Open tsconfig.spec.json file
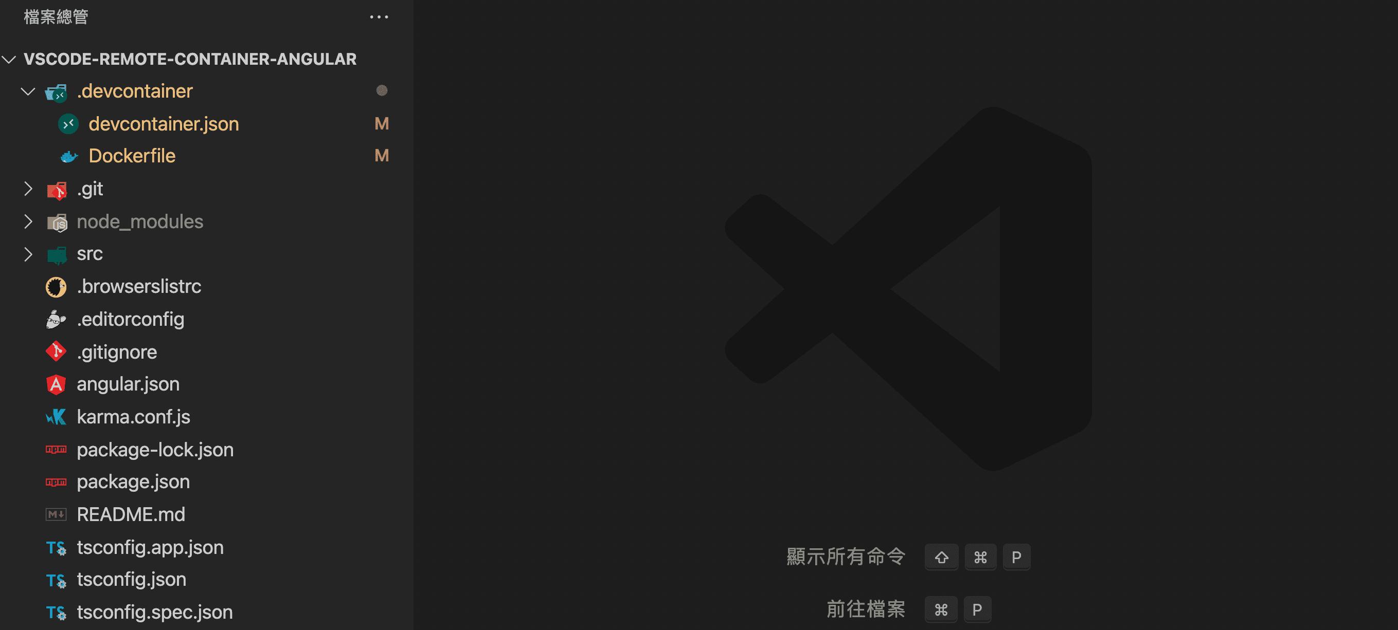Image resolution: width=1398 pixels, height=630 pixels. pos(155,613)
